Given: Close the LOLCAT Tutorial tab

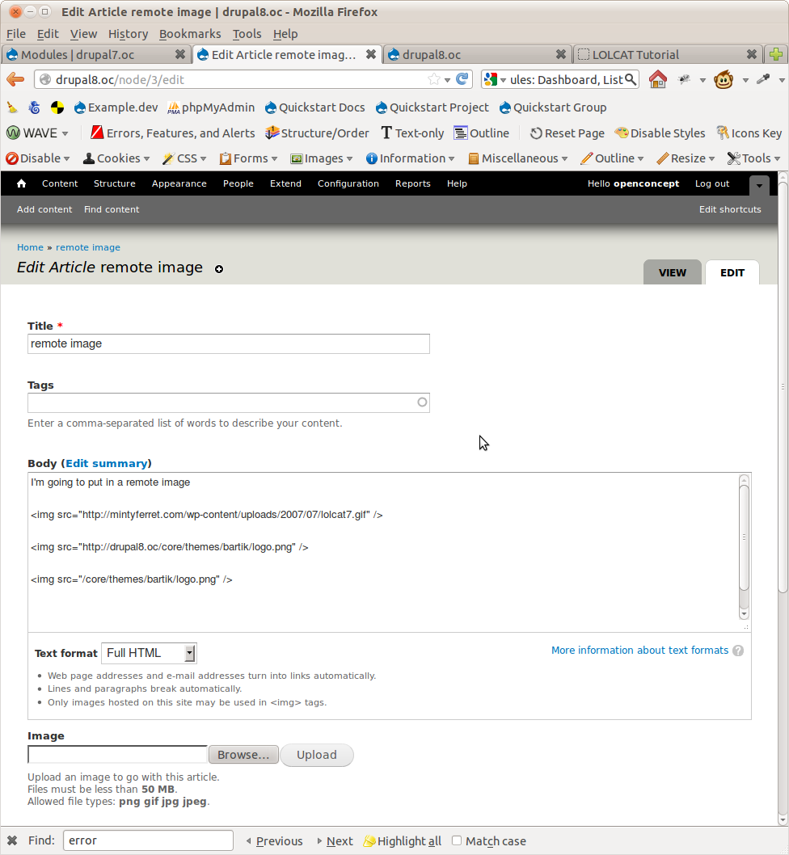Looking at the screenshot, I should [751, 54].
